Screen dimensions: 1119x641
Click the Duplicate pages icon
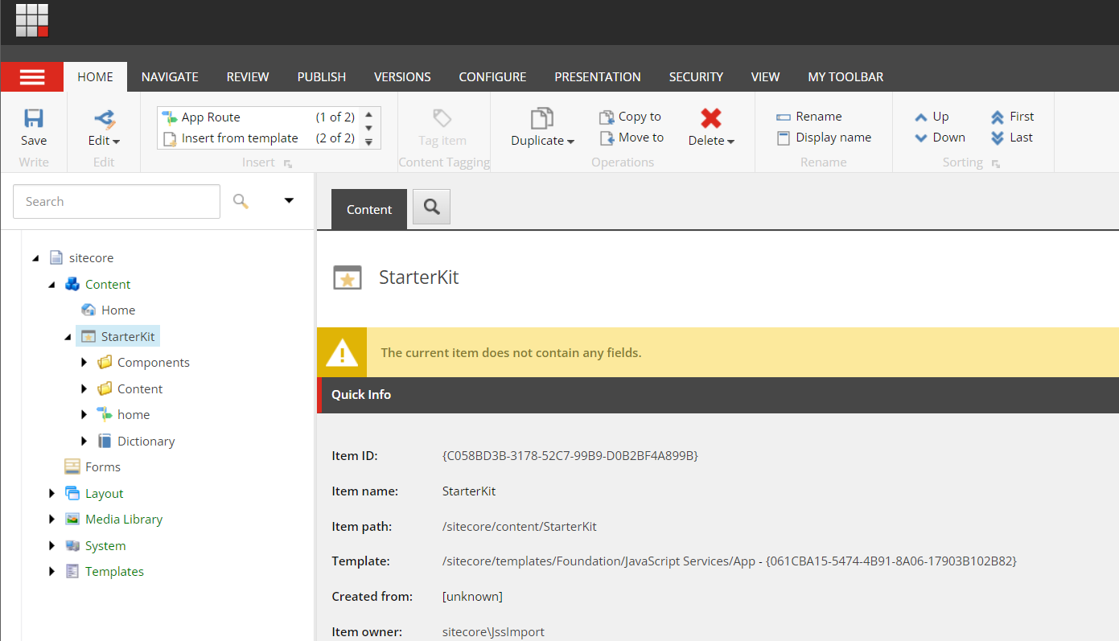tap(542, 119)
